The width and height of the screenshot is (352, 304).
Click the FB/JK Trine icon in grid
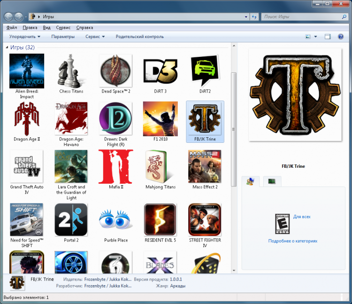(x=205, y=118)
